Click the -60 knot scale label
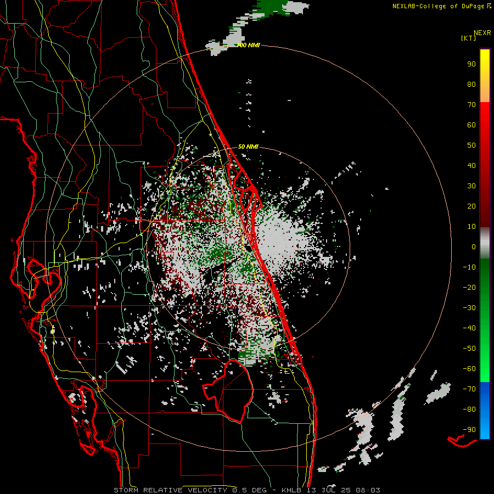 469,369
